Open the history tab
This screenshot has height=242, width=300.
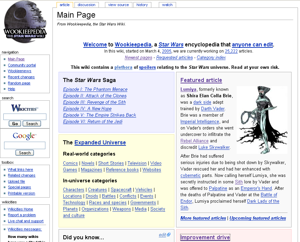142,5
